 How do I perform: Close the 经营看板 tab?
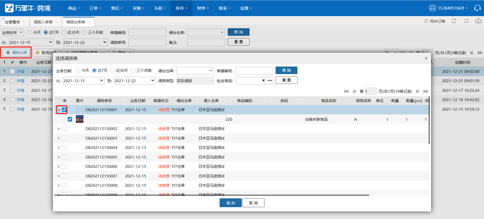(24, 22)
